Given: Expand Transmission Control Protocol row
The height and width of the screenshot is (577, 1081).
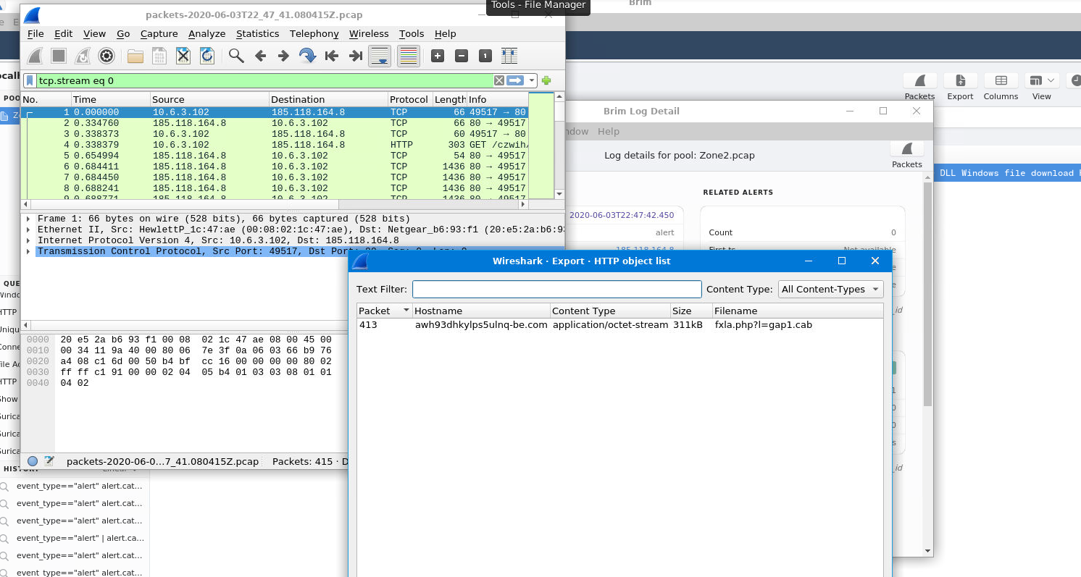Looking at the screenshot, I should pyautogui.click(x=28, y=251).
